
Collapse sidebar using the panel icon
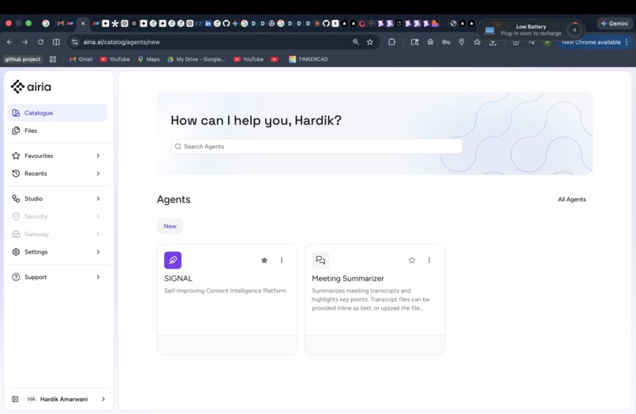(15, 399)
